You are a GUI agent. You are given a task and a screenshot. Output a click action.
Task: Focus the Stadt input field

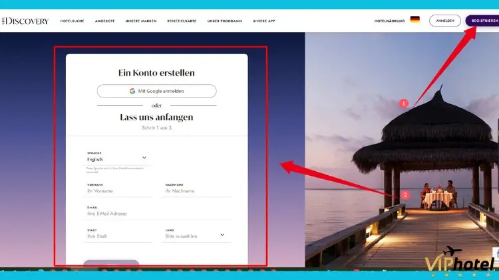tap(118, 236)
